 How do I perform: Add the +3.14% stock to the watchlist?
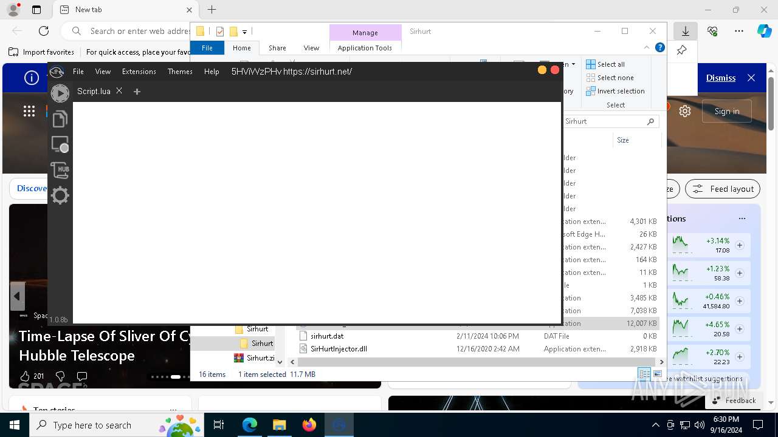point(740,245)
